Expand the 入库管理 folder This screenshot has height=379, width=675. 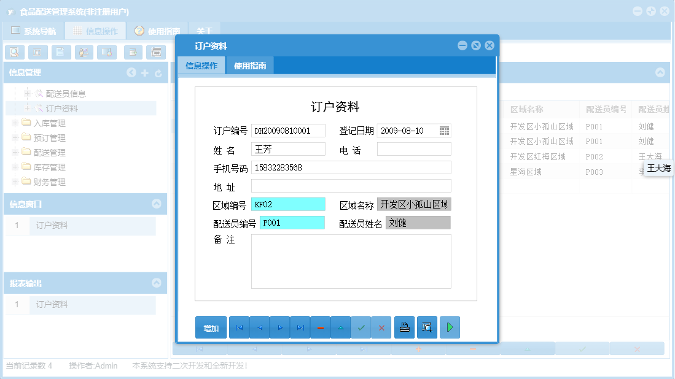click(x=15, y=123)
